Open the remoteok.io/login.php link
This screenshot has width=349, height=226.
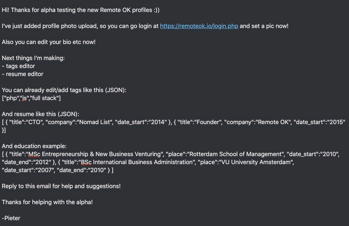pyautogui.click(x=199, y=26)
